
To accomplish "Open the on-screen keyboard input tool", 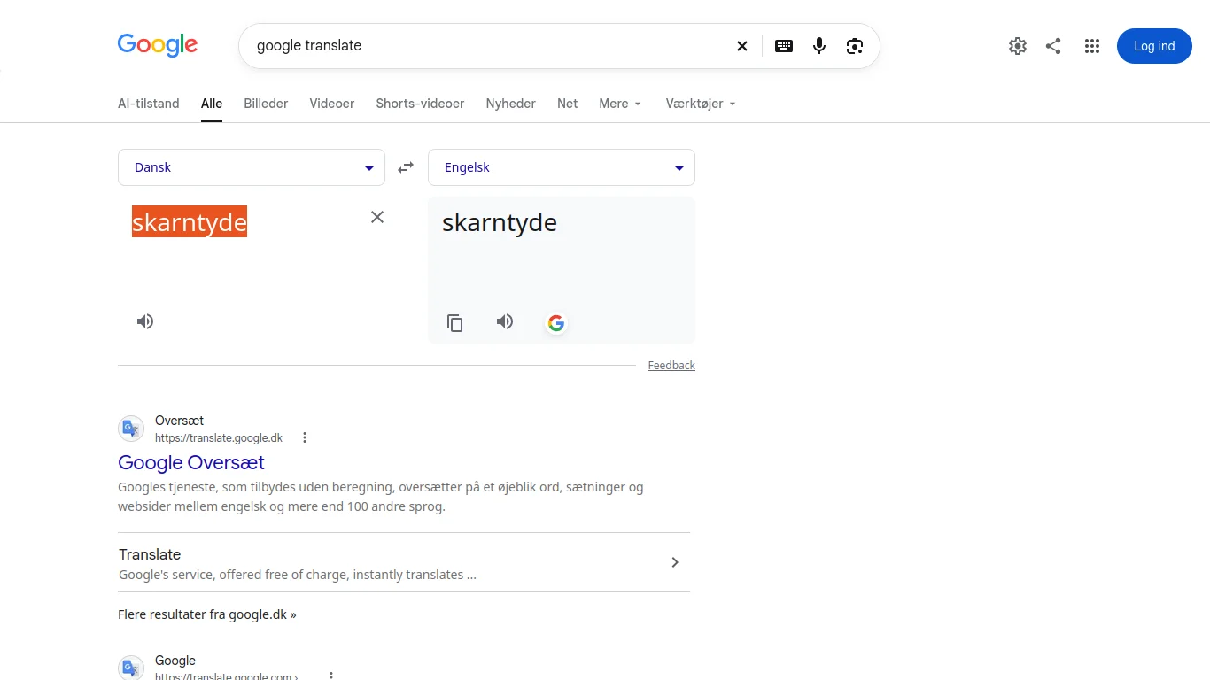I will (784, 46).
